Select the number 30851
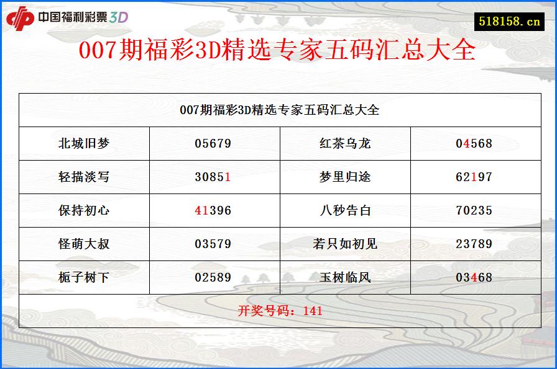The height and width of the screenshot is (369, 557). (x=213, y=177)
